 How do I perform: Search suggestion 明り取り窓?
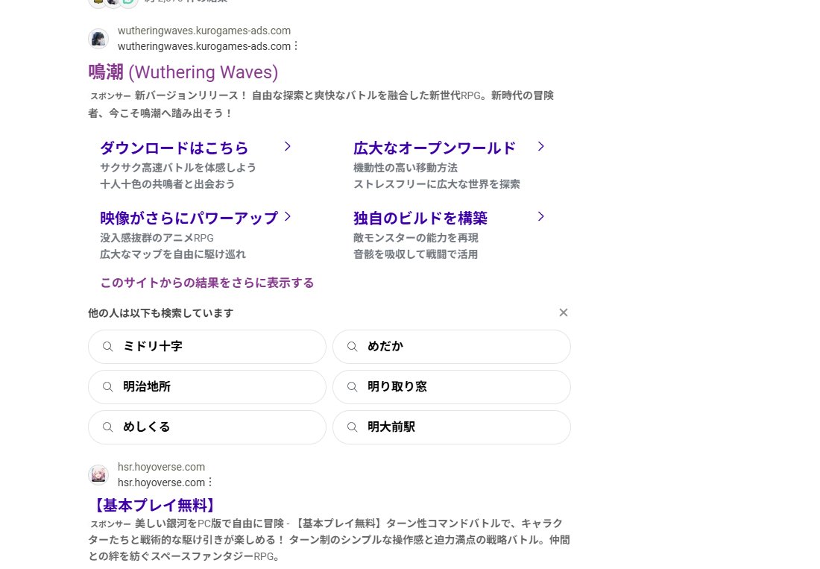(451, 387)
